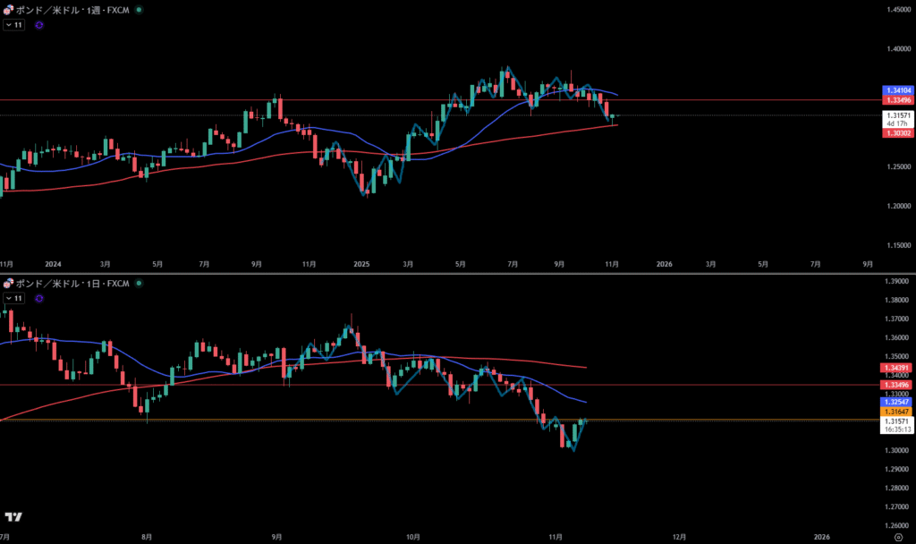Select the blue 1.34104 price label
Screen dimensions: 916x544
point(897,91)
